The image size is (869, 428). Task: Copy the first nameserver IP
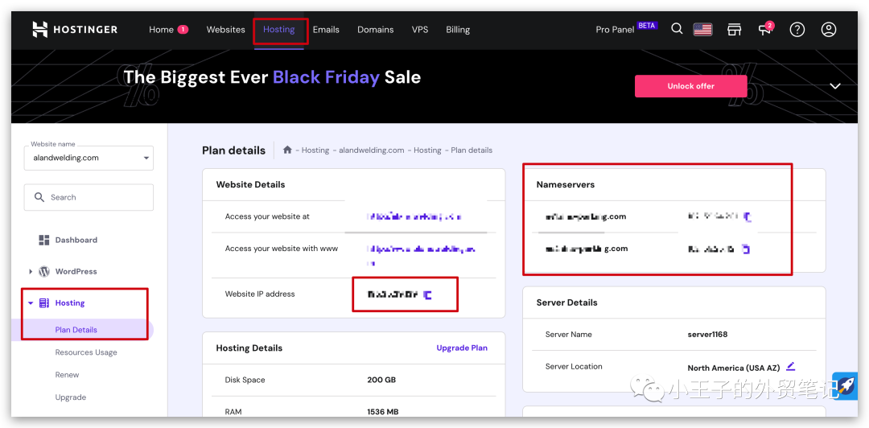pyautogui.click(x=747, y=216)
